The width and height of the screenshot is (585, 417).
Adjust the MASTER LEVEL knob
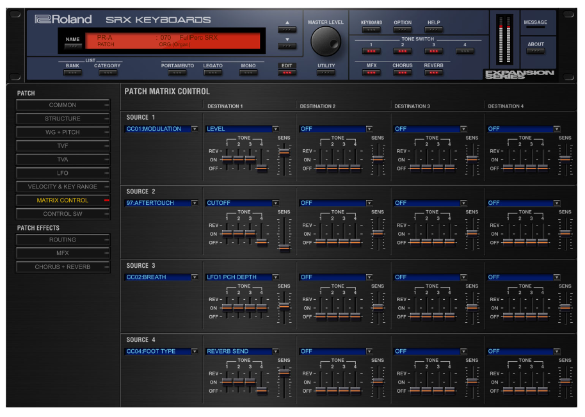point(326,42)
